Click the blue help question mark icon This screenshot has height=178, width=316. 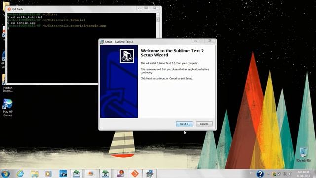click(x=260, y=174)
